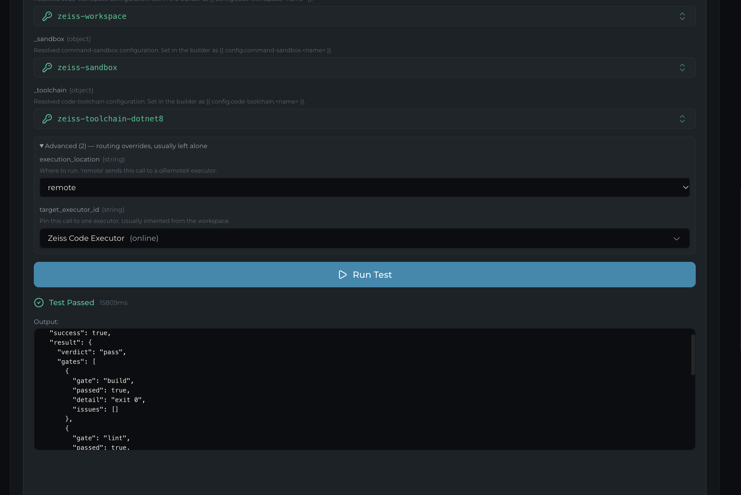741x495 pixels.
Task: Open the zeiss-sandbox selector arrows
Action: pyautogui.click(x=682, y=68)
